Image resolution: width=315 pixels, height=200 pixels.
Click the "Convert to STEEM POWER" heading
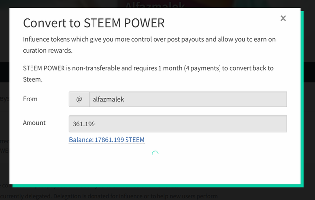point(94,23)
